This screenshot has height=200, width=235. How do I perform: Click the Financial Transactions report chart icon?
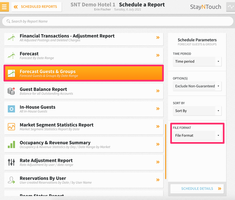pos(11,38)
